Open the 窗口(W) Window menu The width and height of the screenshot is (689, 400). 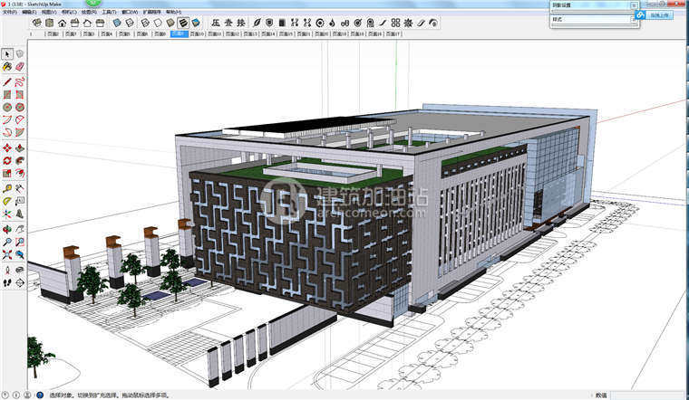tap(130, 13)
